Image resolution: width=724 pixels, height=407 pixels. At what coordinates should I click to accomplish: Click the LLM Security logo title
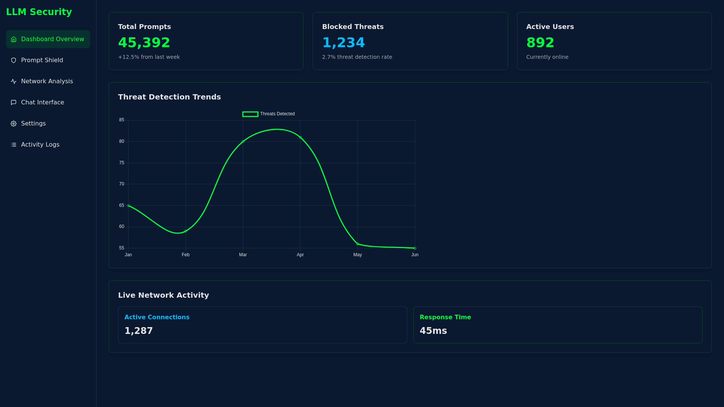point(39,12)
